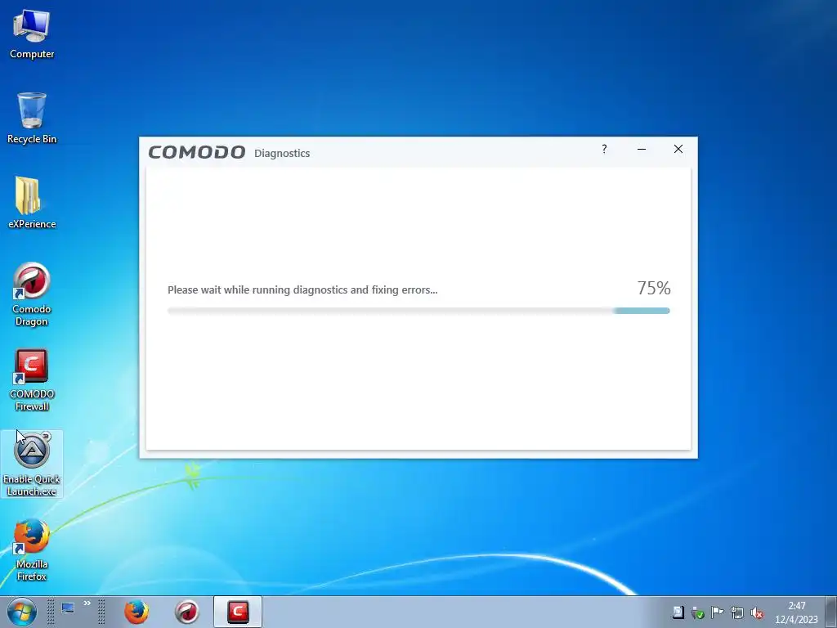Click the 'Please wait while running diagnostics' text
The height and width of the screenshot is (628, 837).
pos(302,290)
